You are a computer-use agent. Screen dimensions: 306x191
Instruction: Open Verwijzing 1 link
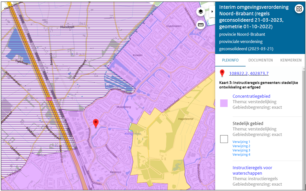[241, 142]
